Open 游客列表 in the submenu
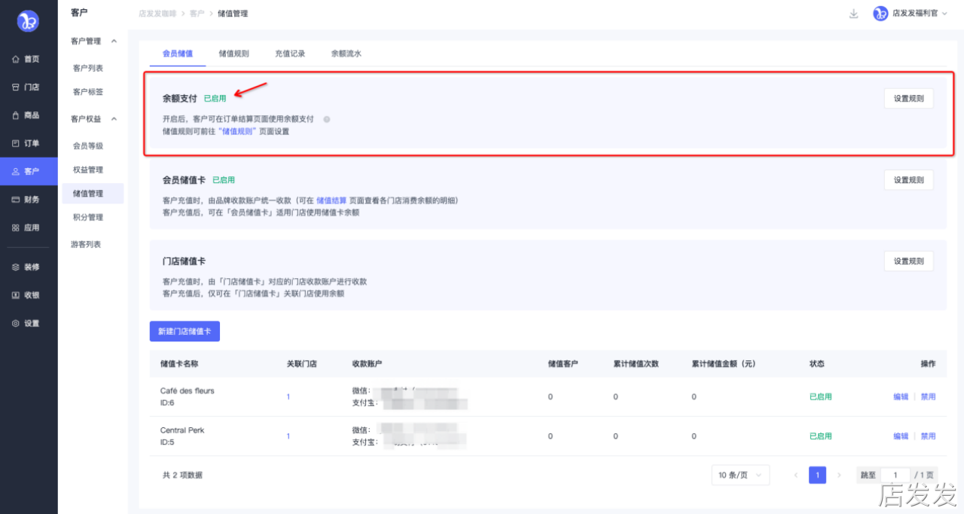The image size is (964, 514). click(86, 244)
